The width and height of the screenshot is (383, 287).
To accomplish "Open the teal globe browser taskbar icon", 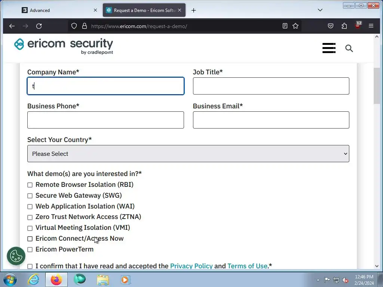I will pyautogui.click(x=80, y=280).
